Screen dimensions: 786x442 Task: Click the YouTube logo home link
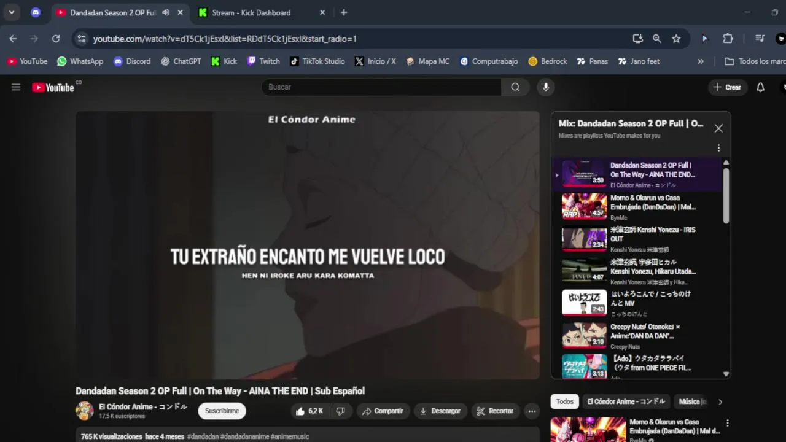(53, 88)
